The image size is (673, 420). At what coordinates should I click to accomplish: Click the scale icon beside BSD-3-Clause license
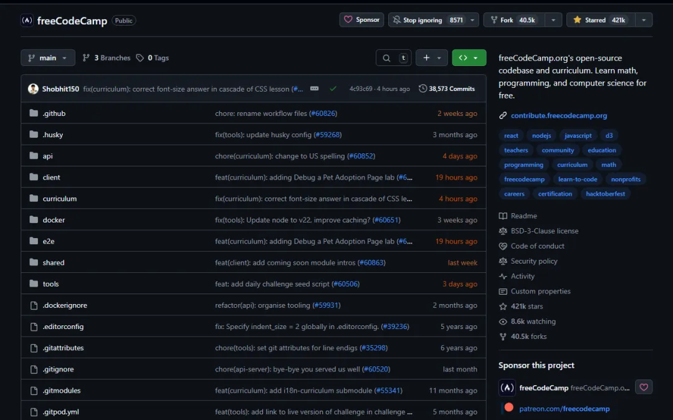click(x=503, y=231)
